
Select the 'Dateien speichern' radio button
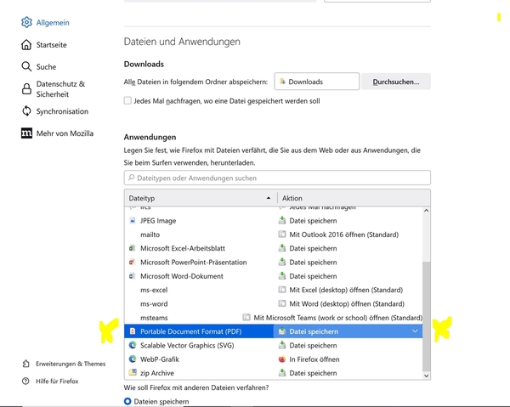pos(128,401)
